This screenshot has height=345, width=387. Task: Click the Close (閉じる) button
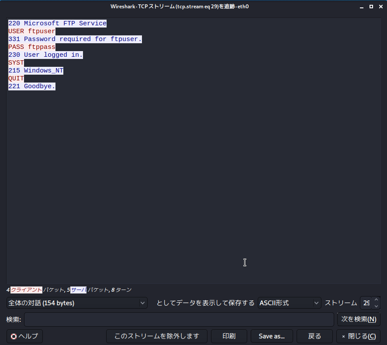359,336
